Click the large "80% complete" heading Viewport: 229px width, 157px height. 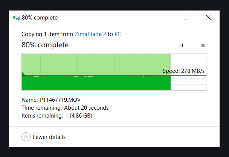coord(45,45)
